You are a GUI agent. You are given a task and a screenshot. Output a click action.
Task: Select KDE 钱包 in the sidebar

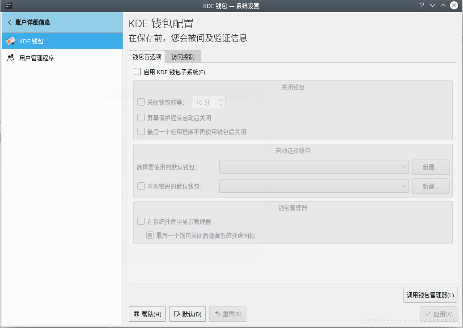62,41
